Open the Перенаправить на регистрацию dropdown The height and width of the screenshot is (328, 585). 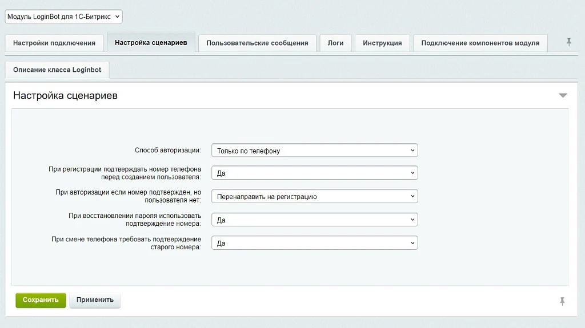pyautogui.click(x=315, y=196)
